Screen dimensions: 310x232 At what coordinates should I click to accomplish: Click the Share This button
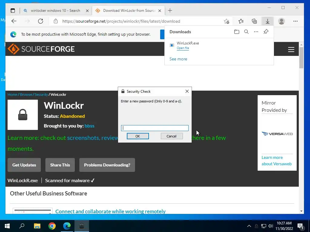(60, 165)
